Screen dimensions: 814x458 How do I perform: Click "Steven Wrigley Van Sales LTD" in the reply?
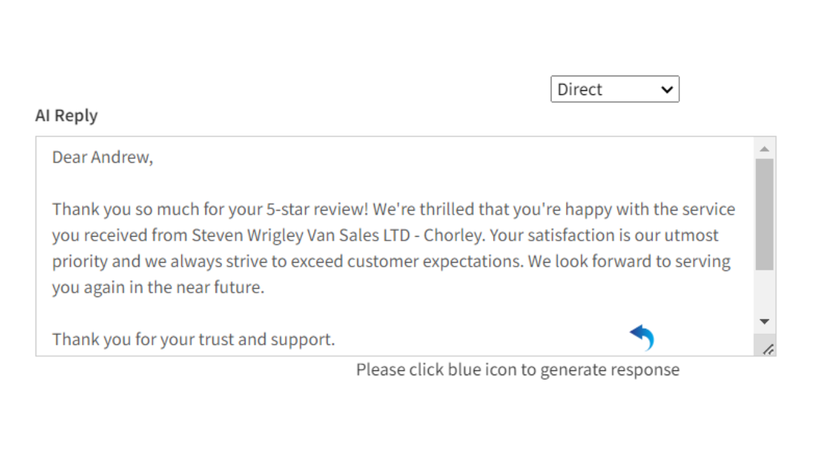click(x=295, y=235)
